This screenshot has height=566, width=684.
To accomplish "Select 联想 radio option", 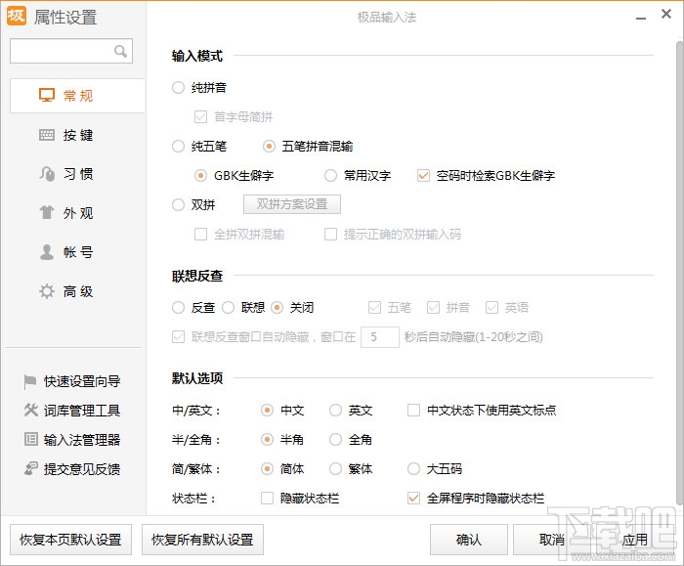I will [228, 308].
